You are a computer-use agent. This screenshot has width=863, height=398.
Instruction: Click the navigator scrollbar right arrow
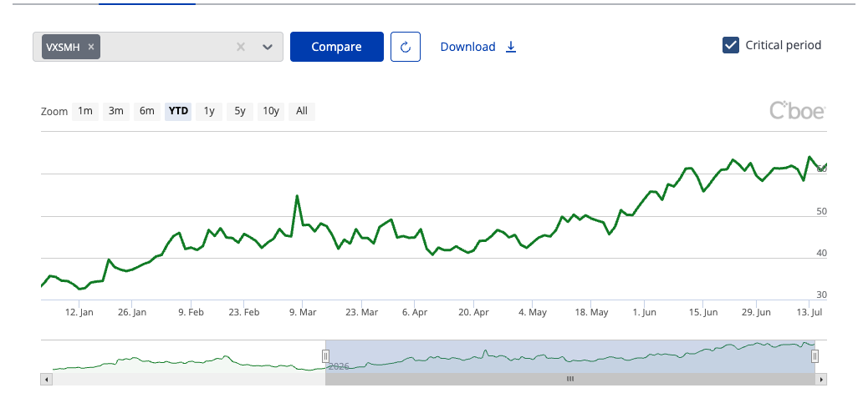[x=822, y=379]
